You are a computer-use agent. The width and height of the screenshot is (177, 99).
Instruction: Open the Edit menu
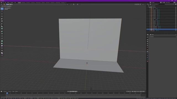5,2
